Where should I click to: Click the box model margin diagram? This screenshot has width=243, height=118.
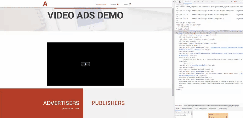(x=218, y=115)
